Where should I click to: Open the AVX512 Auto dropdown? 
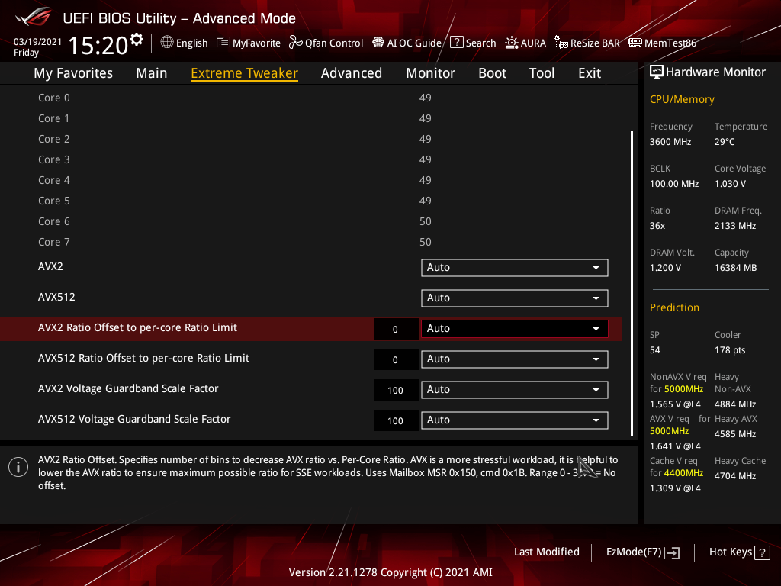coord(515,298)
